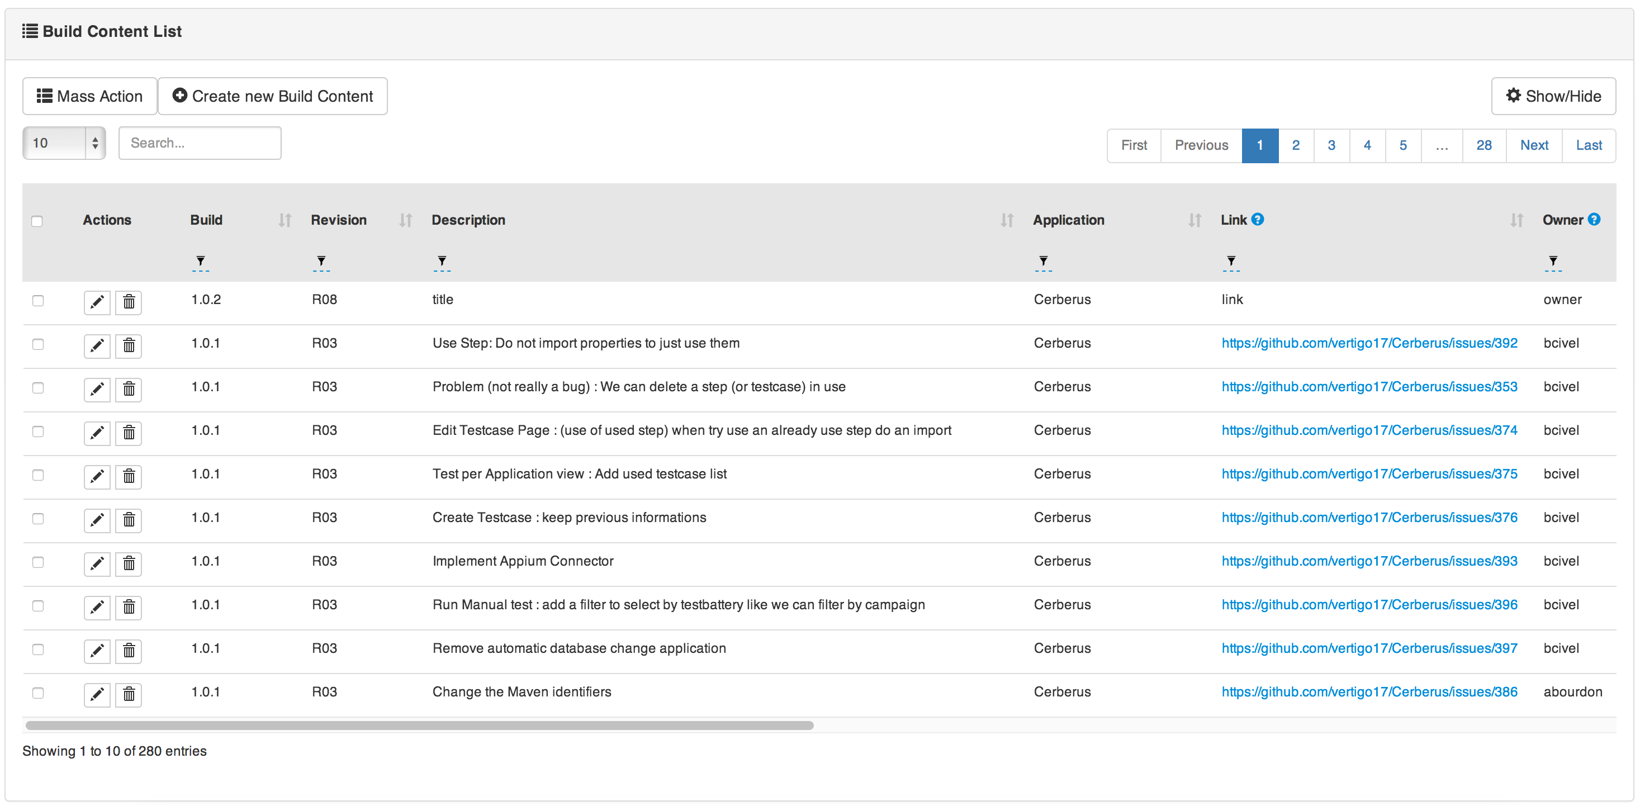The width and height of the screenshot is (1640, 806).
Task: Delete the 'title' build content row
Action: (129, 302)
